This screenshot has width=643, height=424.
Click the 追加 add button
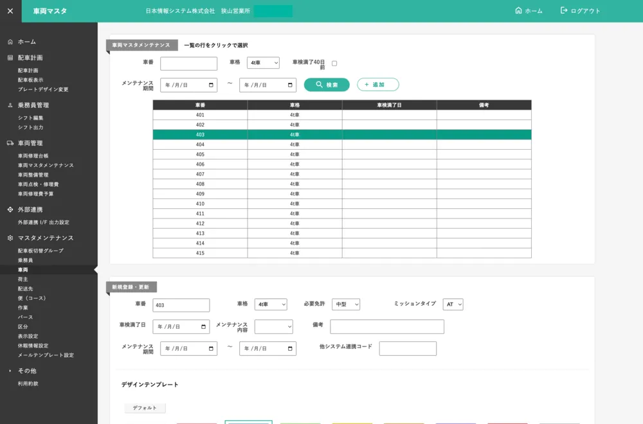[378, 85]
